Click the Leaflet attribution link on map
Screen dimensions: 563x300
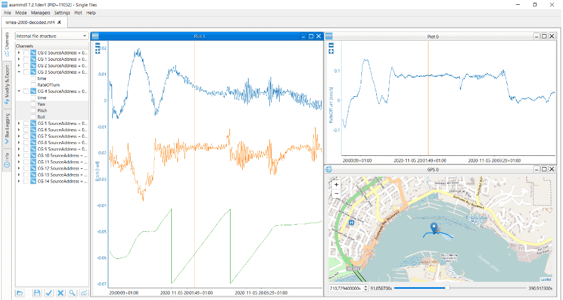545,279
